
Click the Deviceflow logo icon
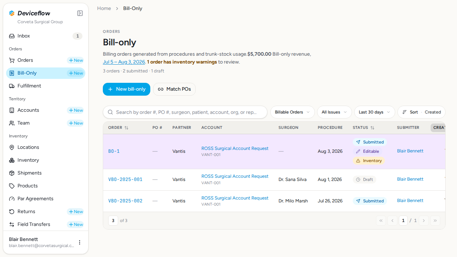pyautogui.click(x=12, y=13)
